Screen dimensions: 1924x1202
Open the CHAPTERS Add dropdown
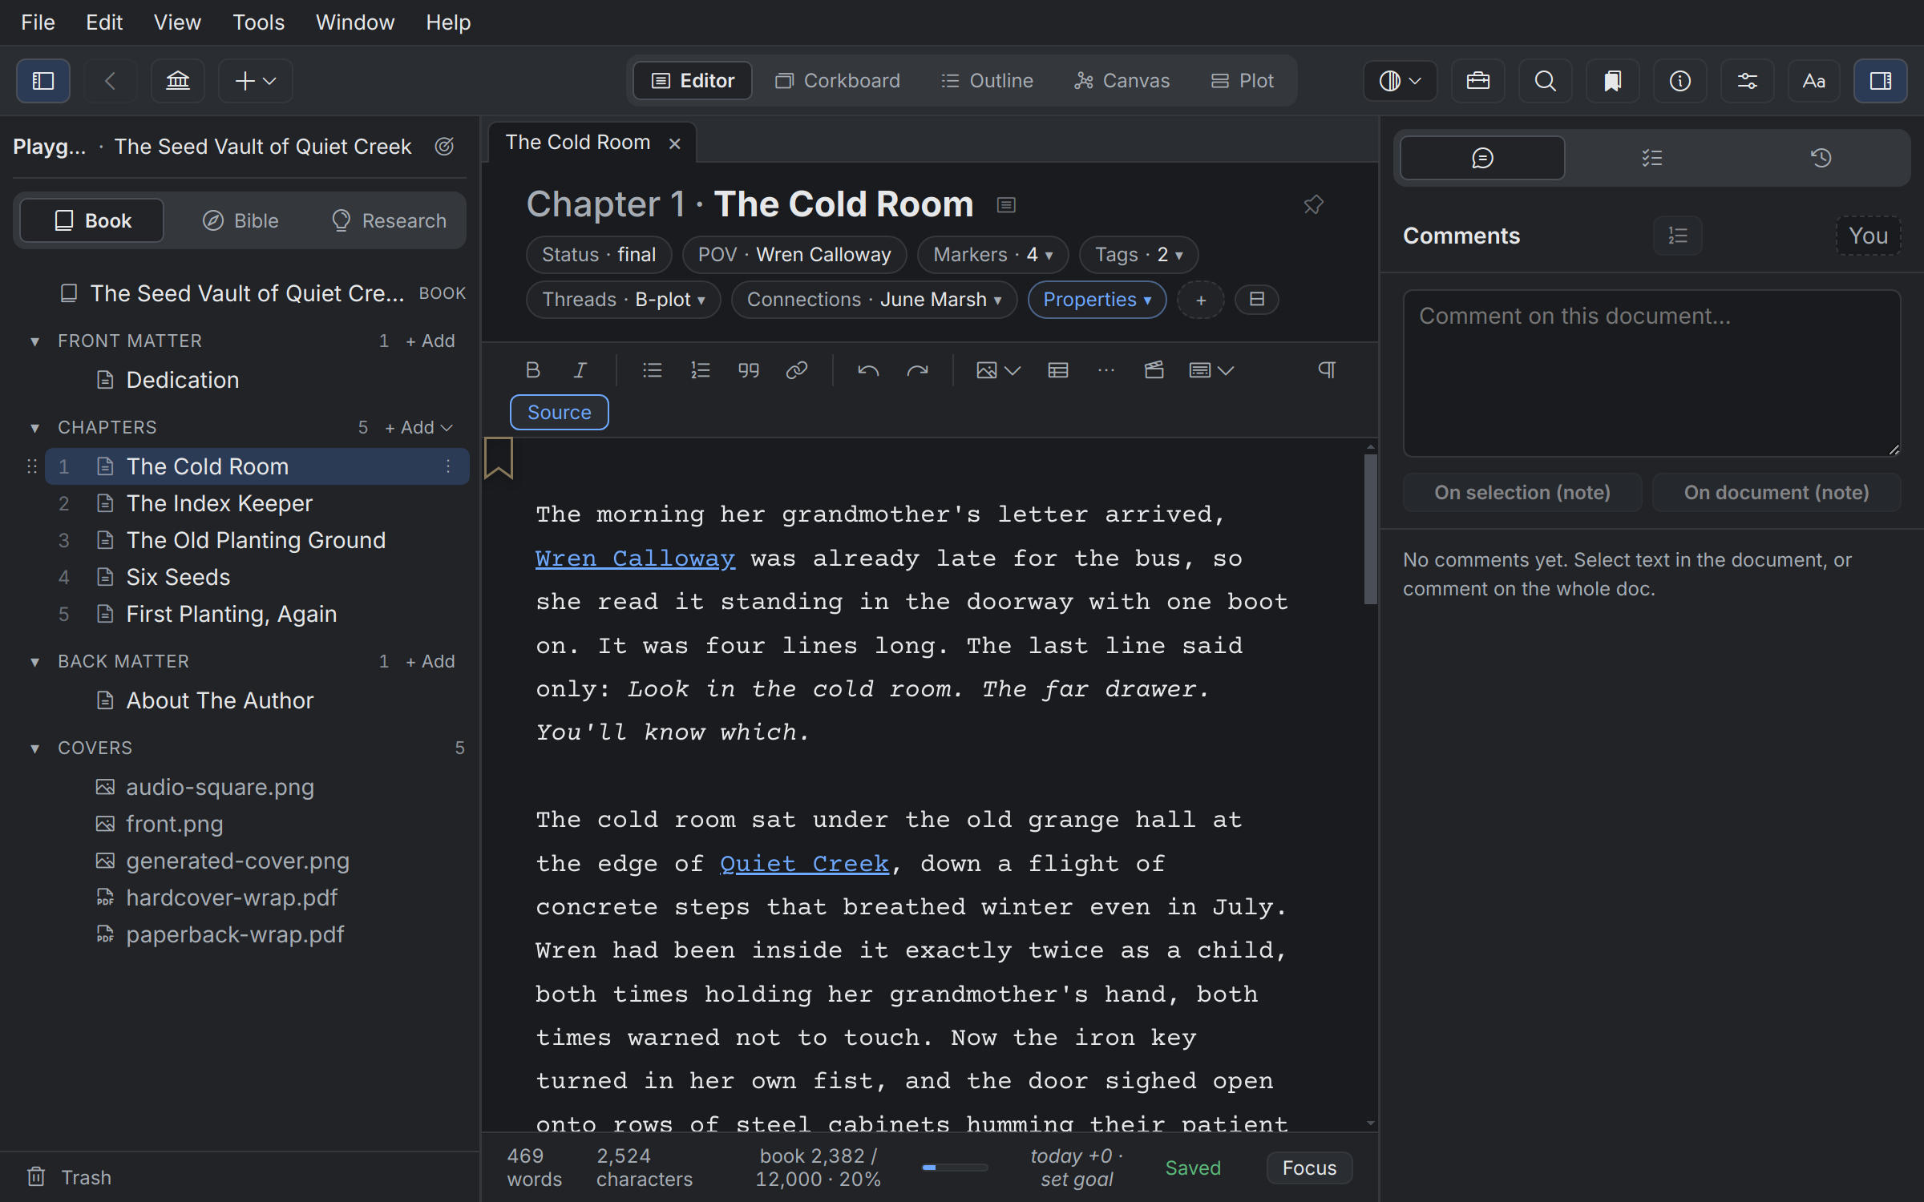click(x=419, y=428)
